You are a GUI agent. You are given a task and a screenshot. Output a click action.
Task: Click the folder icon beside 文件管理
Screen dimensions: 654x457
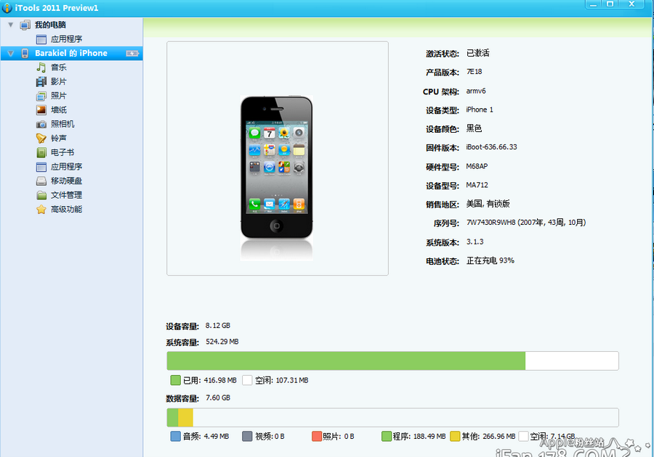[x=41, y=195]
